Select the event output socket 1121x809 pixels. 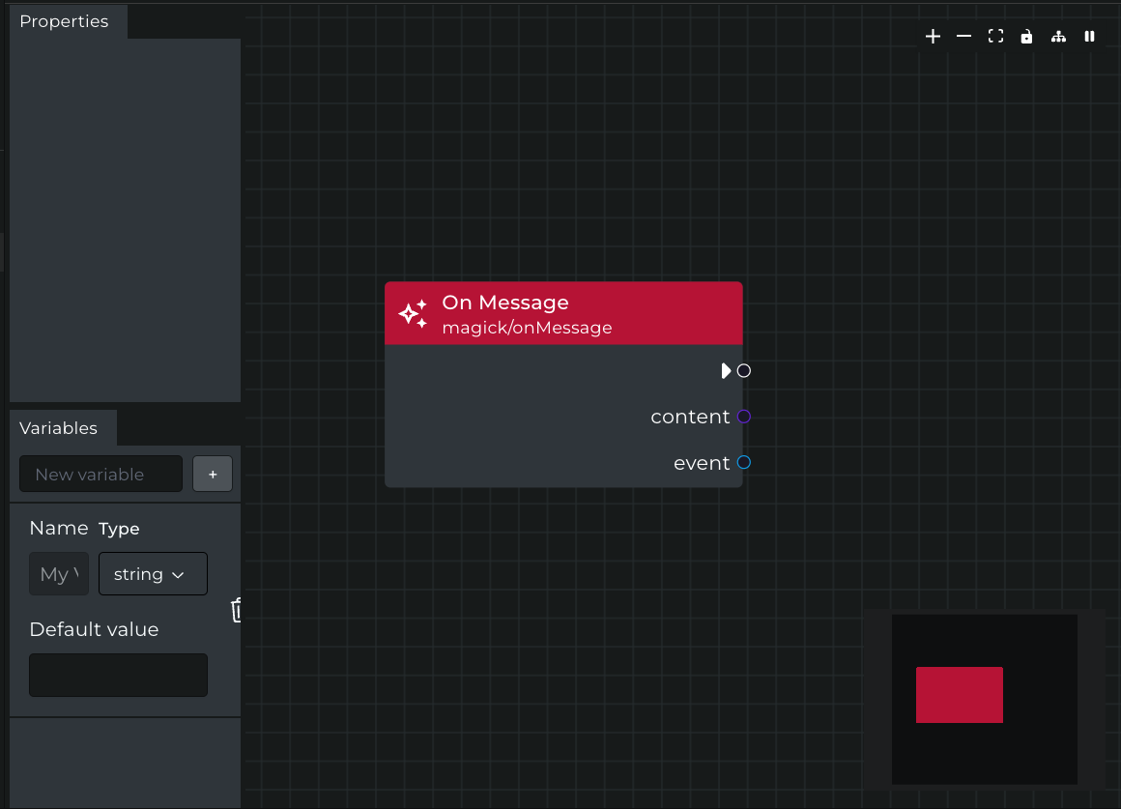point(742,463)
